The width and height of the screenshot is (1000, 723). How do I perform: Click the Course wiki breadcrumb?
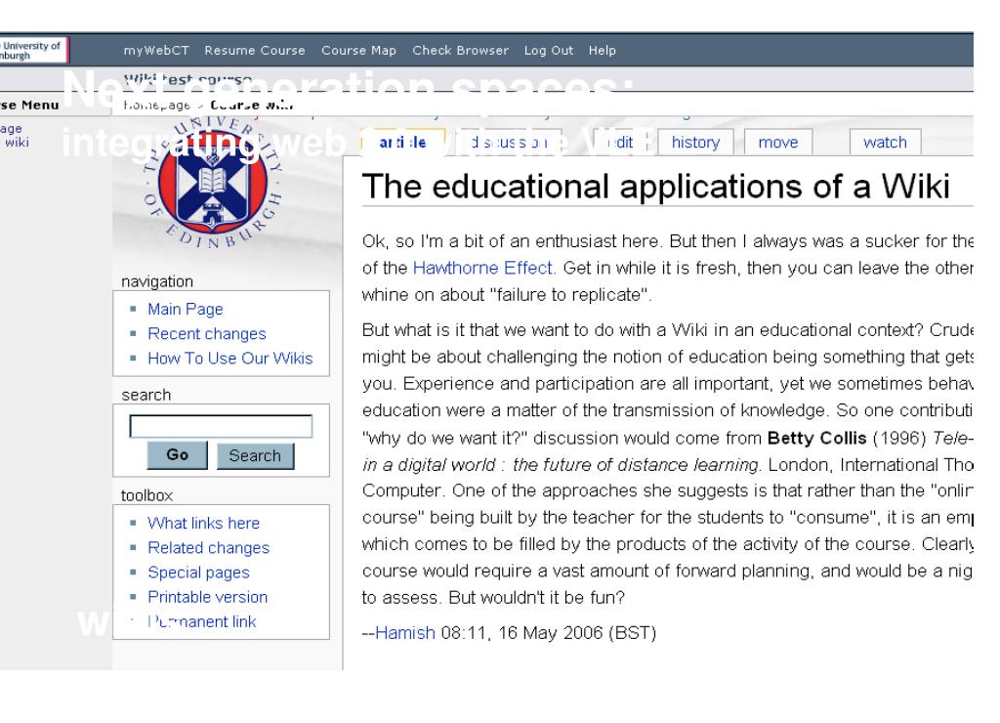(252, 106)
